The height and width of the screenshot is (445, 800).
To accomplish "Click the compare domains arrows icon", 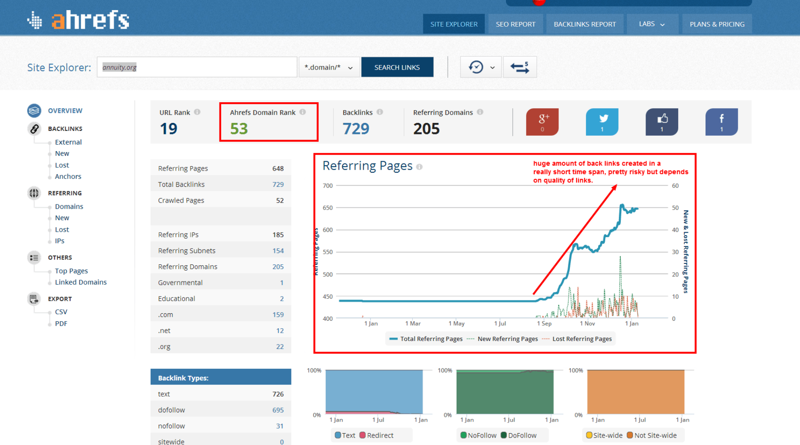I will [520, 67].
